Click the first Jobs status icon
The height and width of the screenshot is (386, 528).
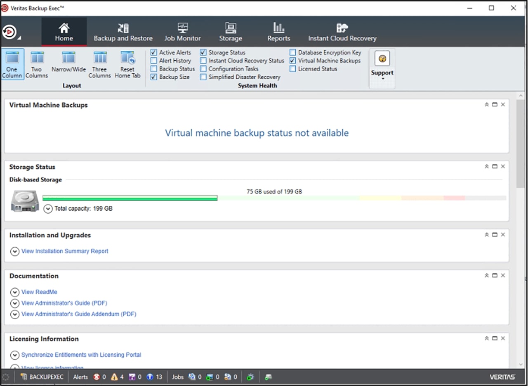192,377
